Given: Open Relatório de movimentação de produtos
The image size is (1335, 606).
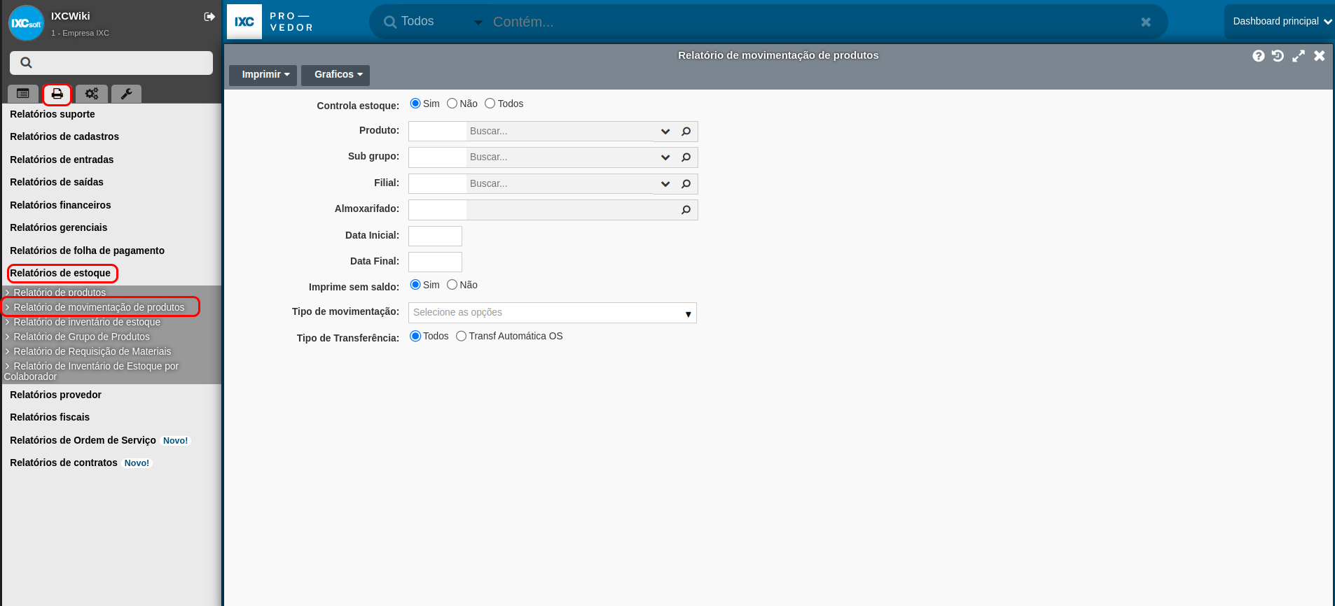Looking at the screenshot, I should tap(99, 307).
